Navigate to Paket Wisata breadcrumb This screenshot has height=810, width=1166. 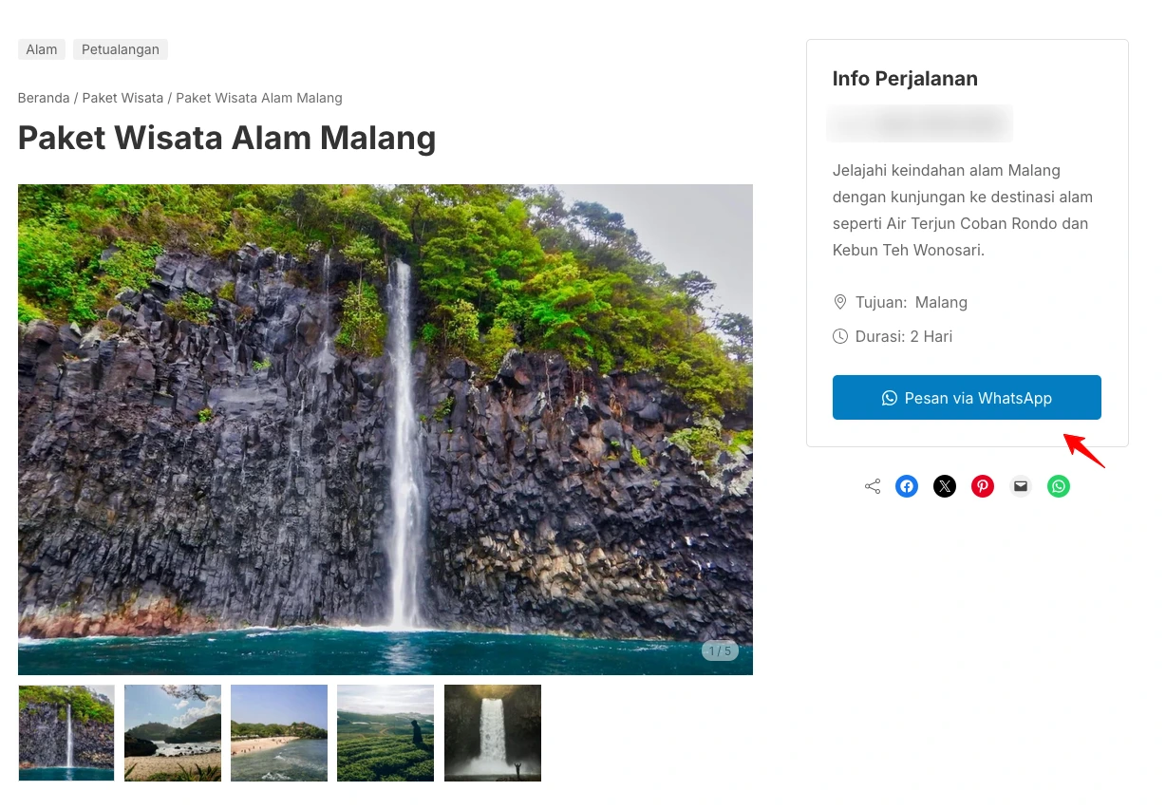pos(122,98)
